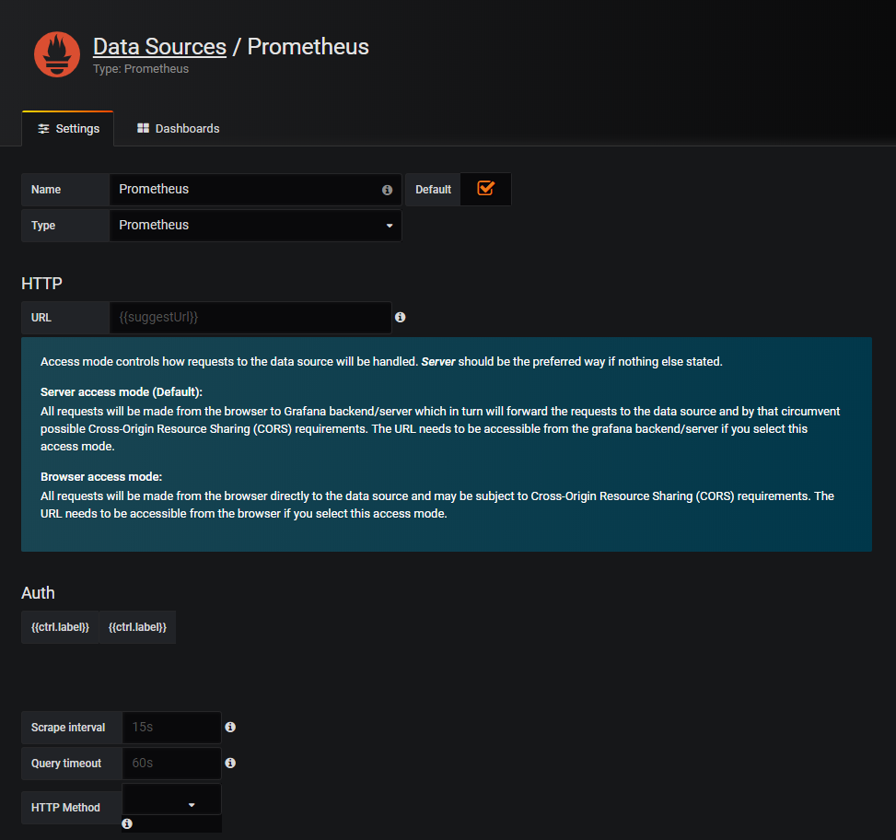Click the info icon next to Query timeout
Image resolution: width=896 pixels, height=840 pixels.
pos(230,763)
